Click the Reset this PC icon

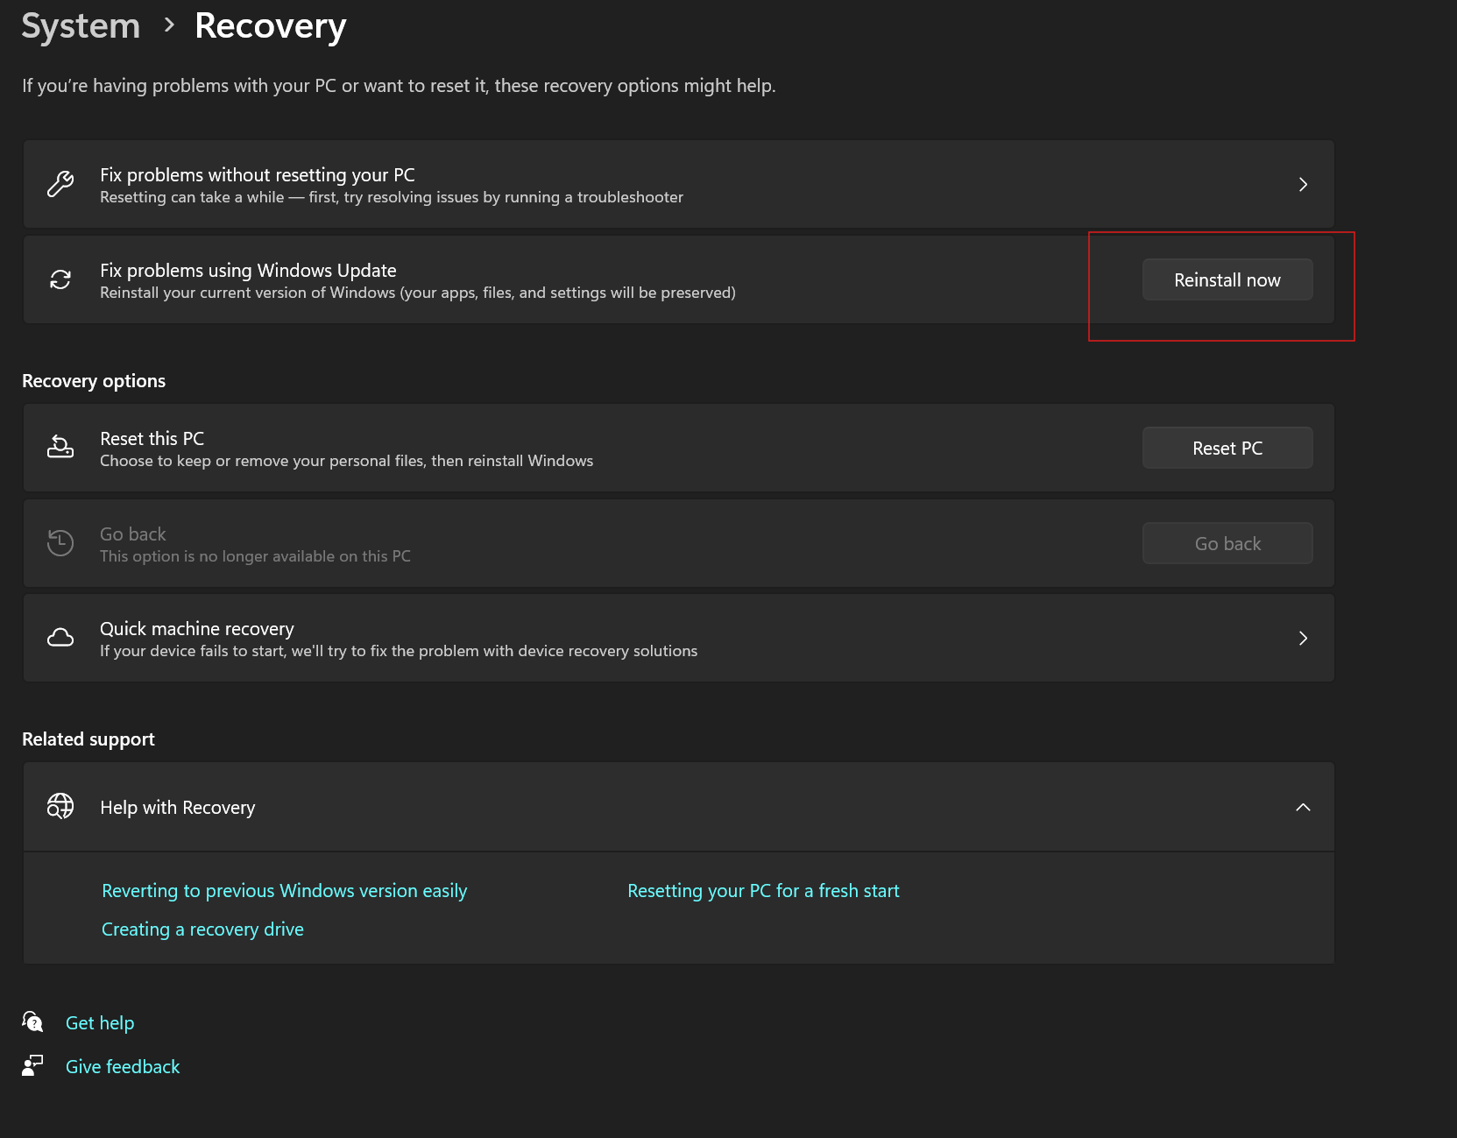coord(60,447)
